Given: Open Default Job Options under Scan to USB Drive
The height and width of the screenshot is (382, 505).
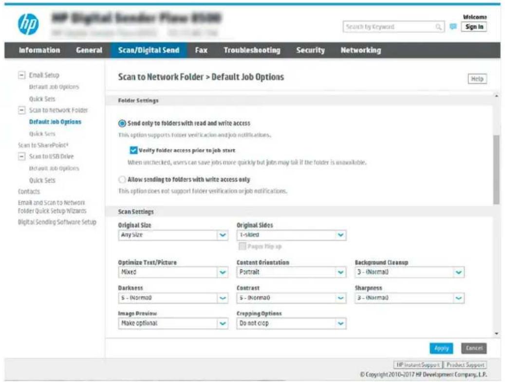Looking at the screenshot, I should point(54,168).
